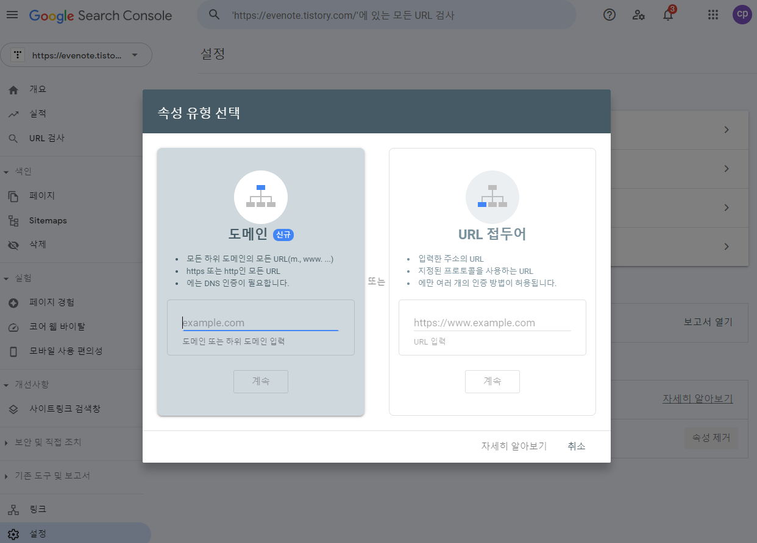Open the second settings row chevron
757x543 pixels.
click(727, 169)
